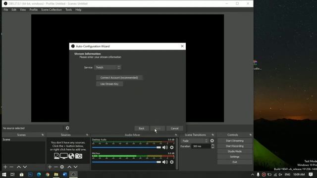Open the View menu
This screenshot has height=178, width=317.
[x=23, y=10]
